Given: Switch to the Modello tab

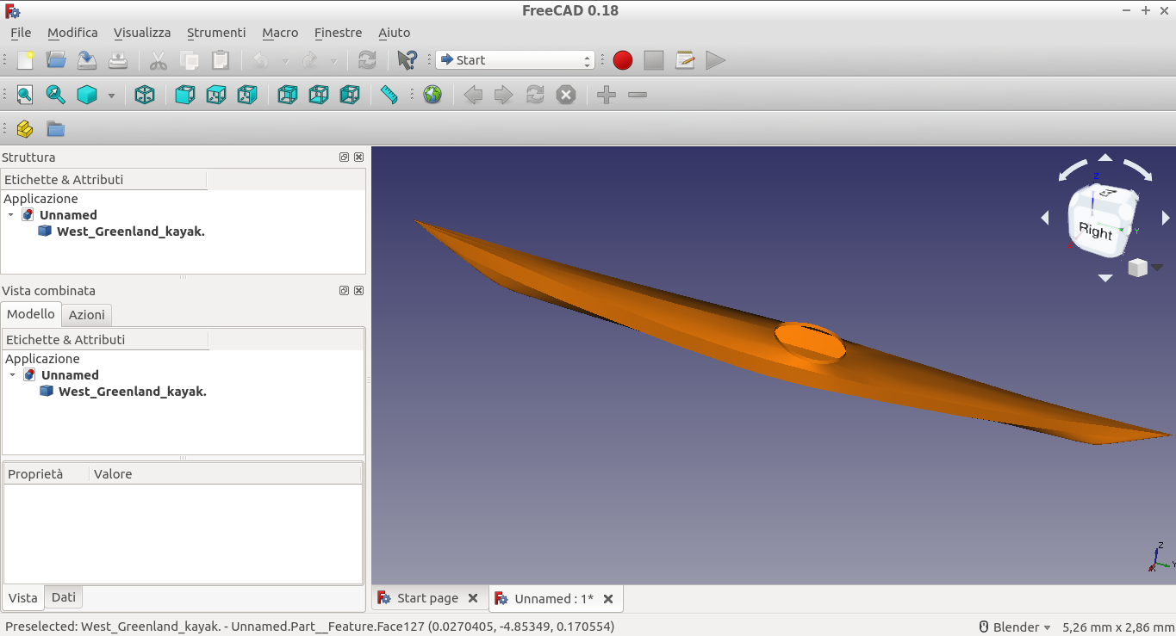Looking at the screenshot, I should coord(31,314).
